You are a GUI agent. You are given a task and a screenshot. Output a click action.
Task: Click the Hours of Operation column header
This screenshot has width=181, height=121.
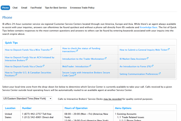click(x=76, y=108)
